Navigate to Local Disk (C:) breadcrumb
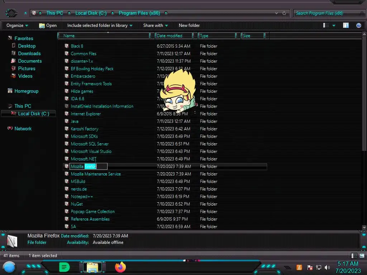The height and width of the screenshot is (275, 367). (x=91, y=13)
